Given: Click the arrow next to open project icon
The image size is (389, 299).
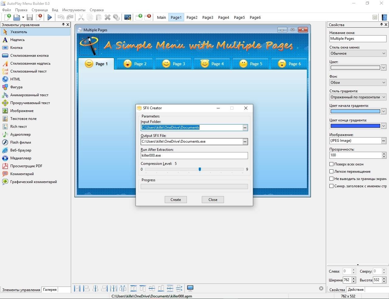Looking at the screenshot, I should pos(23,17).
